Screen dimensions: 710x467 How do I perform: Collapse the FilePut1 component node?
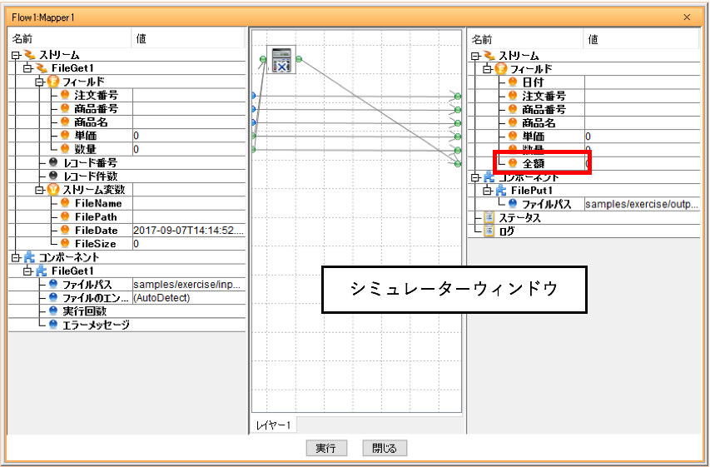[487, 191]
